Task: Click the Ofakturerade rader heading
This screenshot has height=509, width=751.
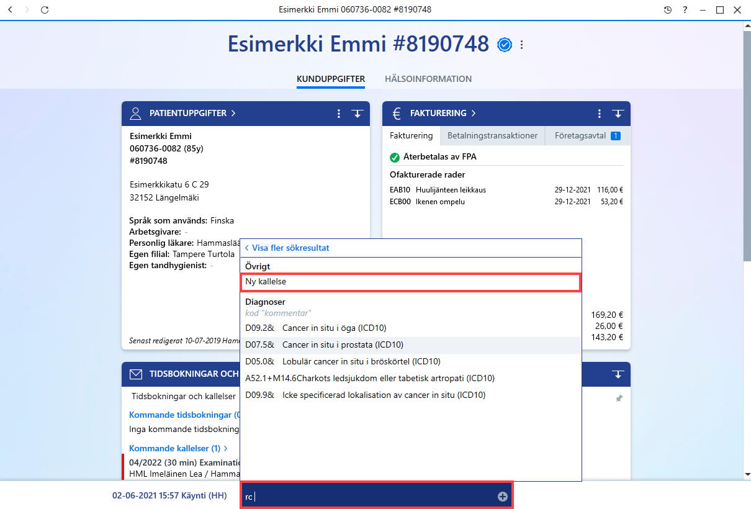Action: coord(428,174)
